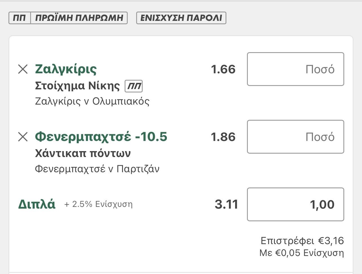Remove the Φενερμπαχτσέ -10.5 selection with its X
Screen dimensions: 362x274
coord(23,137)
